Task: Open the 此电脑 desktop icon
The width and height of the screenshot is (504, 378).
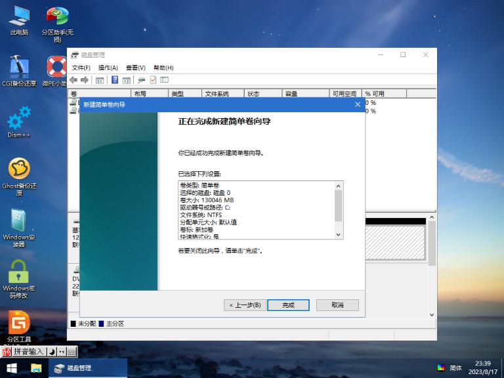Action: coord(18,19)
